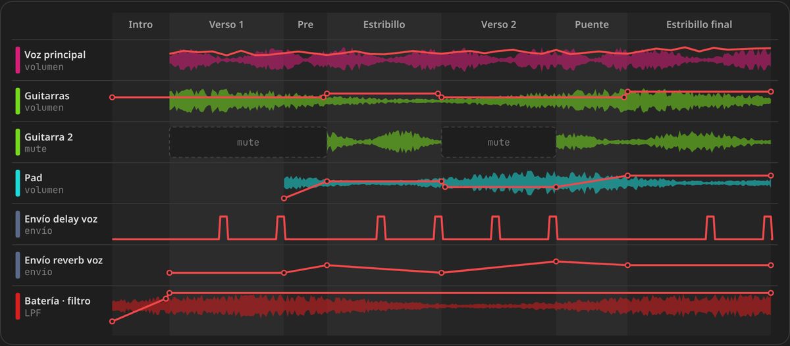
Task: Jump to the Puente section marker
Action: pyautogui.click(x=591, y=24)
